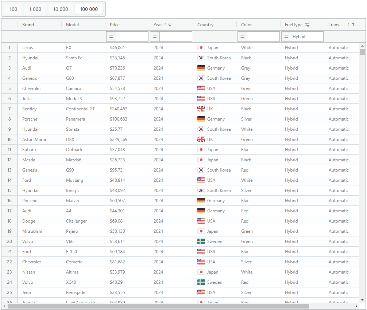This screenshot has width=367, height=310.
Task: Click the Color filter input field
Action: (263, 36)
